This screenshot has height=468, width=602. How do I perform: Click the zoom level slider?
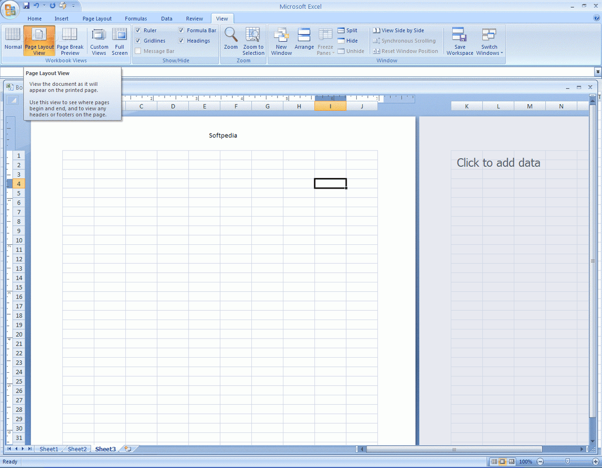(567, 461)
